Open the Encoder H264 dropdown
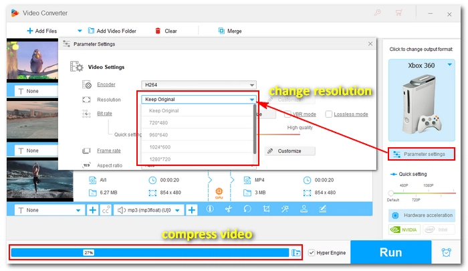The width and height of the screenshot is (468, 271). point(199,85)
